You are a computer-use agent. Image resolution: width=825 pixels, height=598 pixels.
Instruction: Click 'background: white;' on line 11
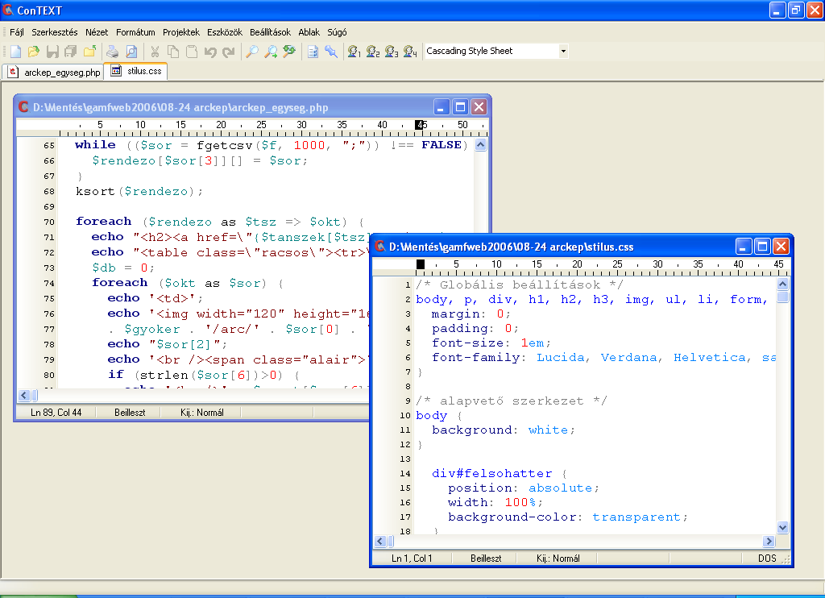click(503, 430)
